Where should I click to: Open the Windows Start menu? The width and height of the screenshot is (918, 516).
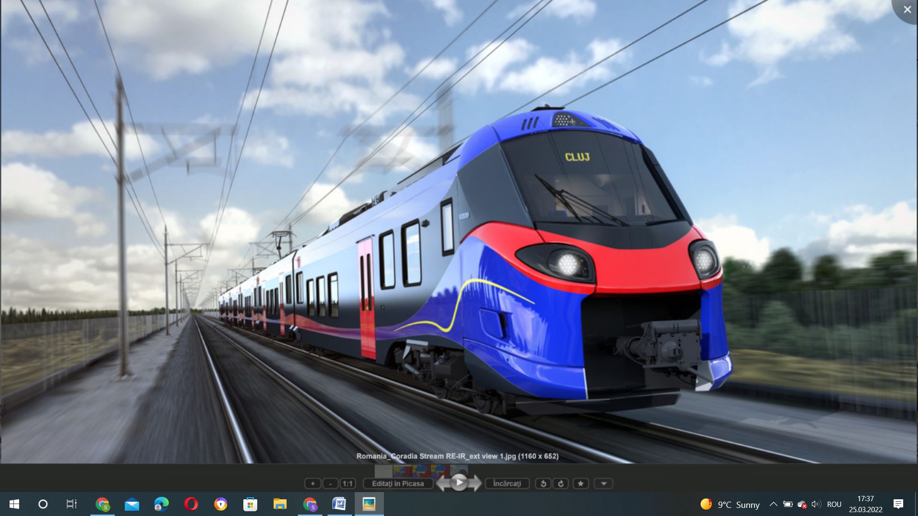[14, 504]
